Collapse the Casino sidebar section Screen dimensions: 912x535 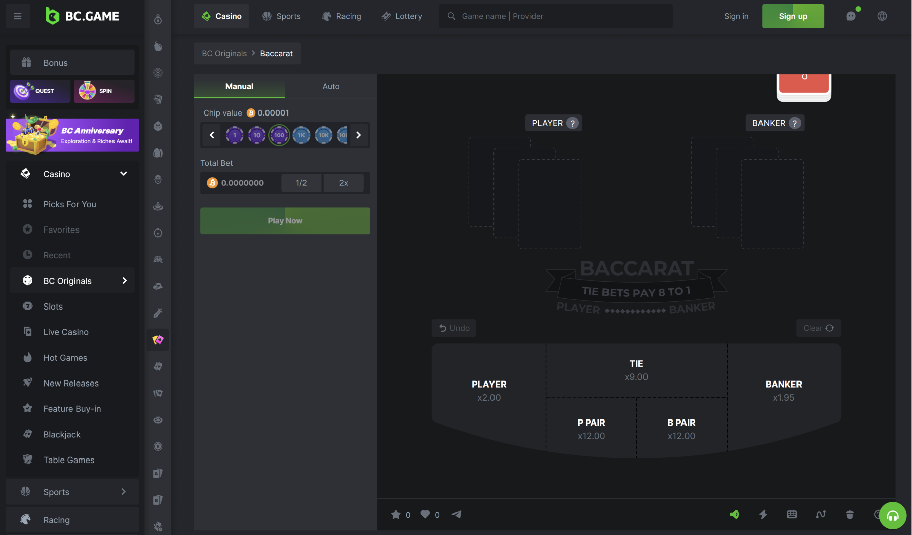123,174
